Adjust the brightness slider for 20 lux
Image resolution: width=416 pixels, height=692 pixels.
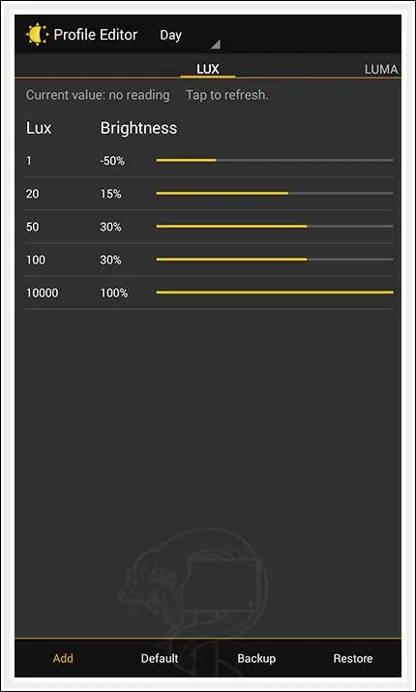coord(275,193)
